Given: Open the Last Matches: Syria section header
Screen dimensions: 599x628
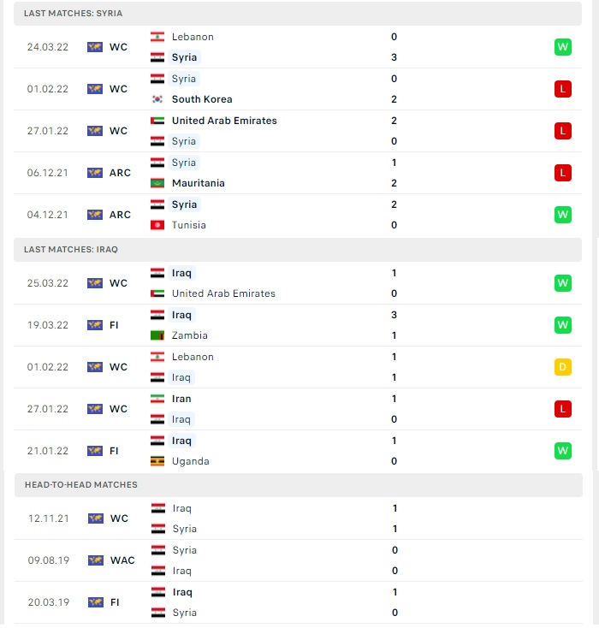Looking at the screenshot, I should (x=298, y=14).
